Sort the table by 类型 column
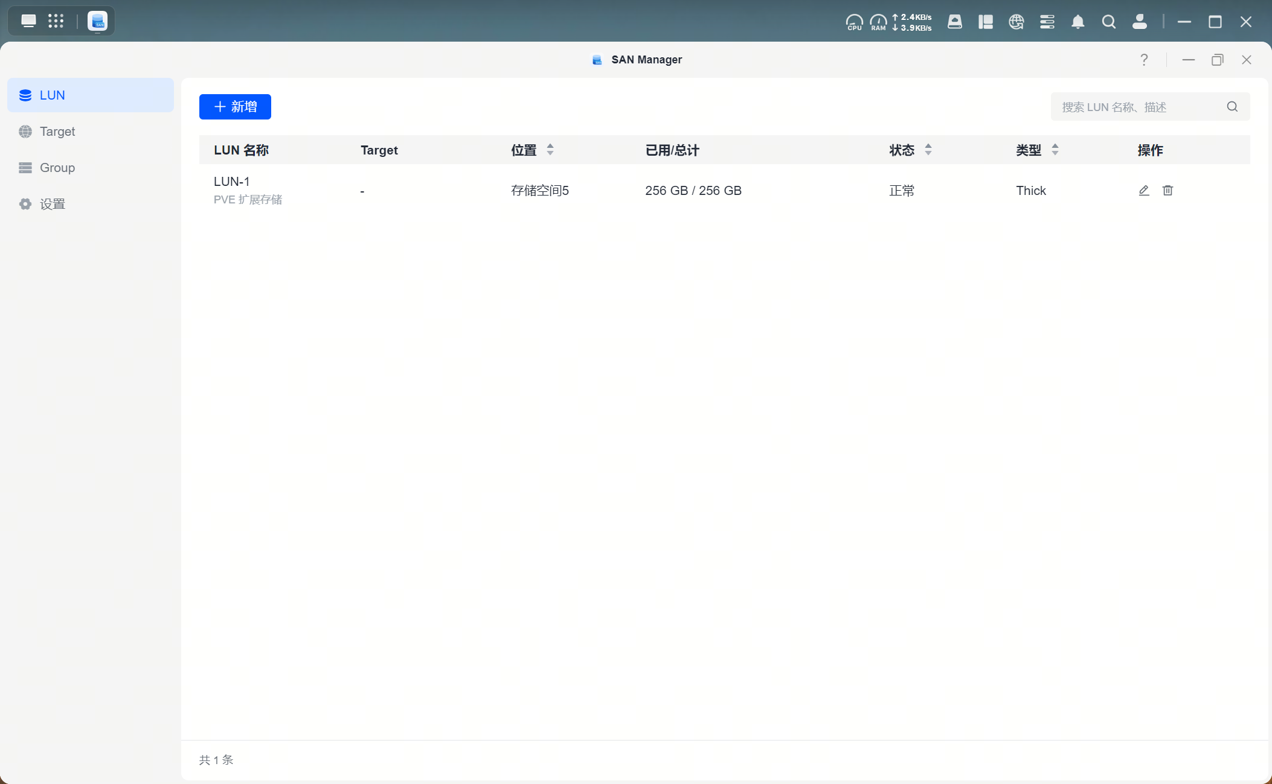Image resolution: width=1272 pixels, height=784 pixels. pyautogui.click(x=1055, y=150)
